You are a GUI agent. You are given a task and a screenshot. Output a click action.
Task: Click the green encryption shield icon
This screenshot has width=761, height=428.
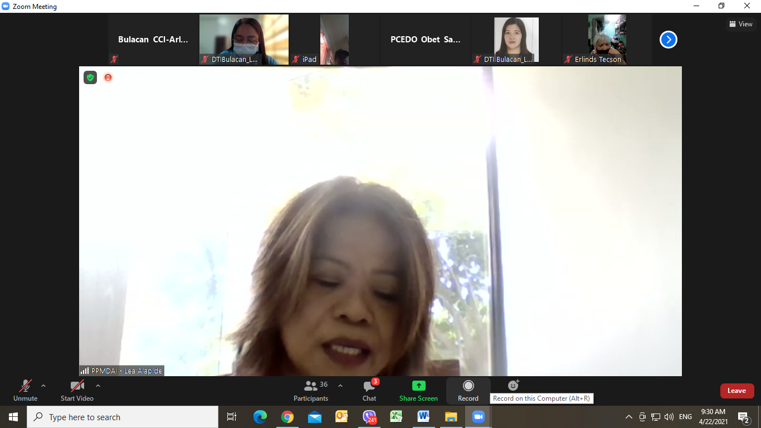[90, 77]
